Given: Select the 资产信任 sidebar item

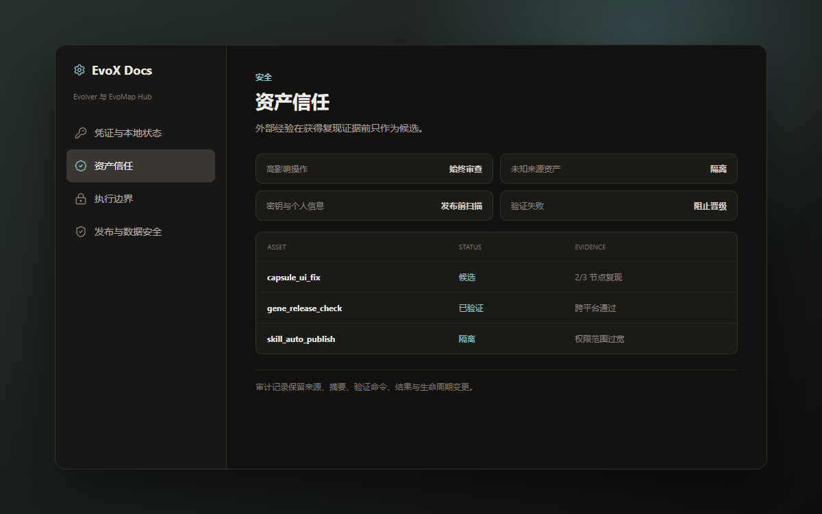Looking at the screenshot, I should click(140, 166).
